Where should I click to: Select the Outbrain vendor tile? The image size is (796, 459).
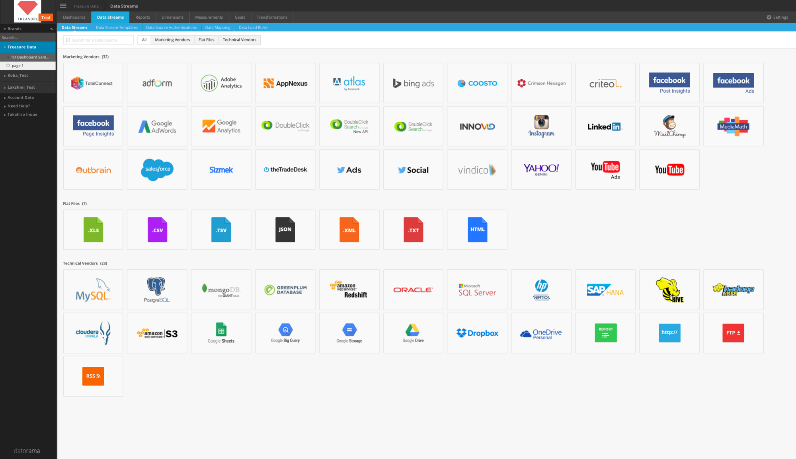93,170
